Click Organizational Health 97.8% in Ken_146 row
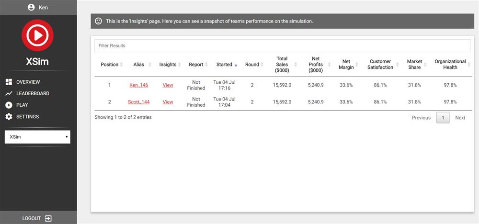This screenshot has height=224, width=479. pyautogui.click(x=450, y=85)
